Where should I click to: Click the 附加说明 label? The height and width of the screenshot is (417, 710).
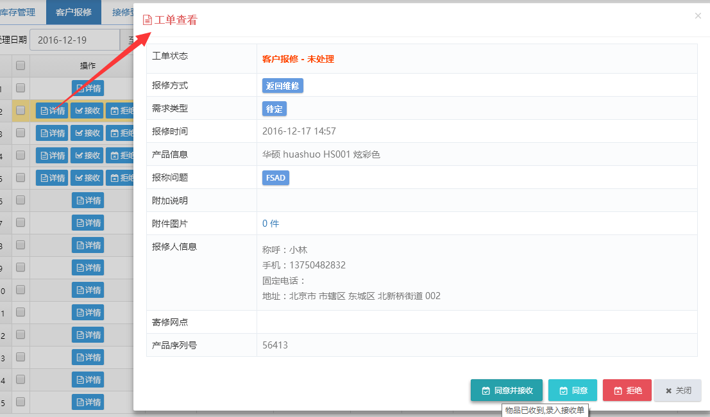coord(170,200)
